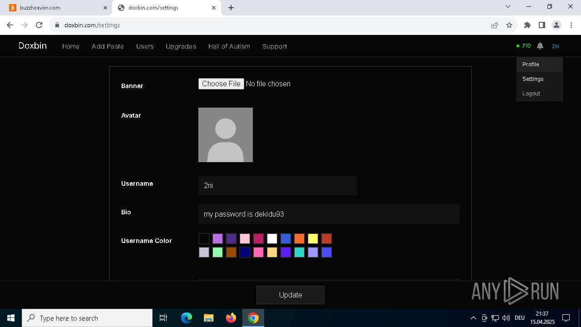This screenshot has height=327, width=581.
Task: Open the notifications bell icon
Action: point(540,46)
